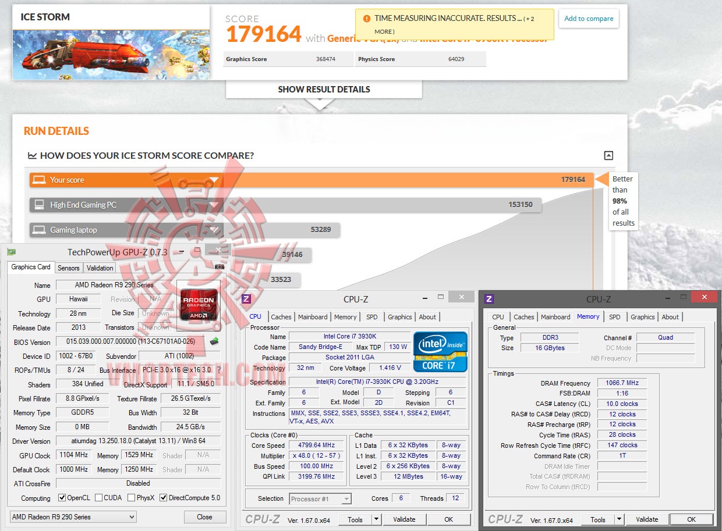This screenshot has height=531, width=722.
Task: Click Tools button in left CPU-Z
Action: (355, 519)
